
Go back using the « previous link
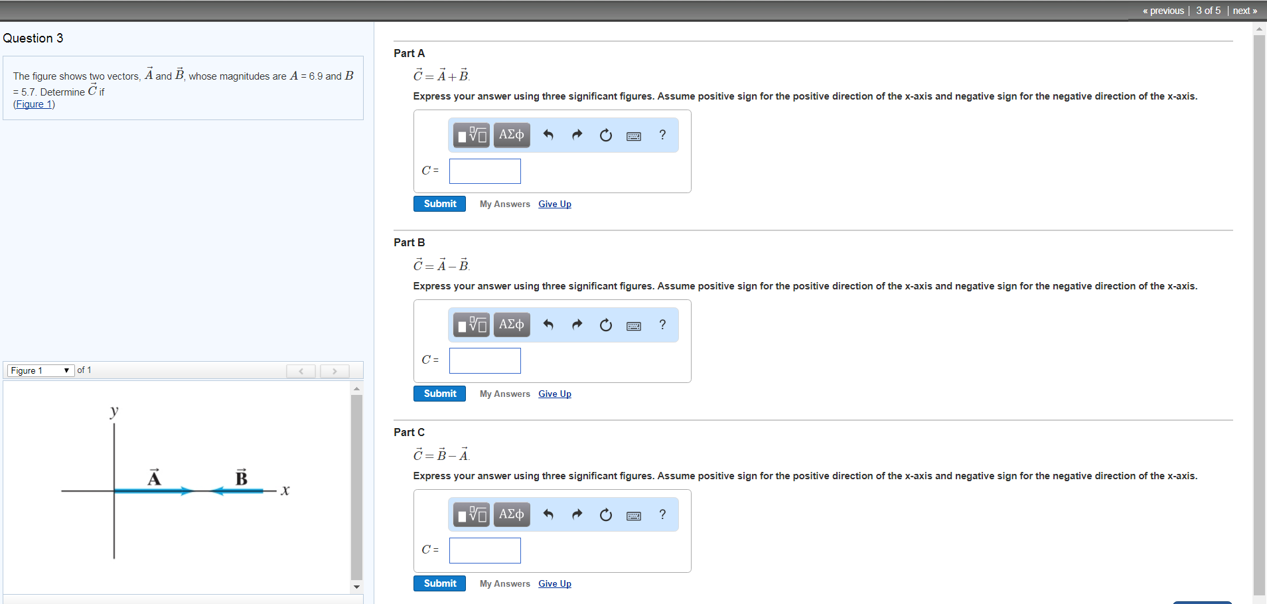point(1163,10)
